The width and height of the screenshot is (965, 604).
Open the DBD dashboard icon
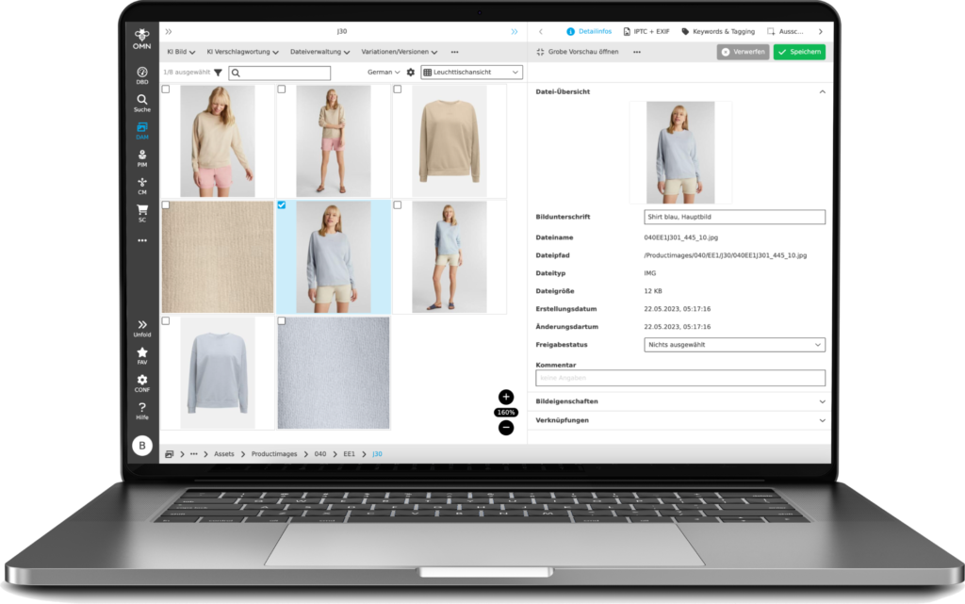pyautogui.click(x=142, y=75)
